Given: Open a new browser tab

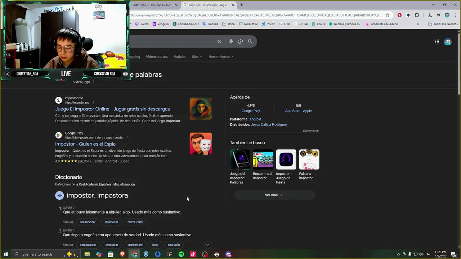Looking at the screenshot, I should click(241, 5).
